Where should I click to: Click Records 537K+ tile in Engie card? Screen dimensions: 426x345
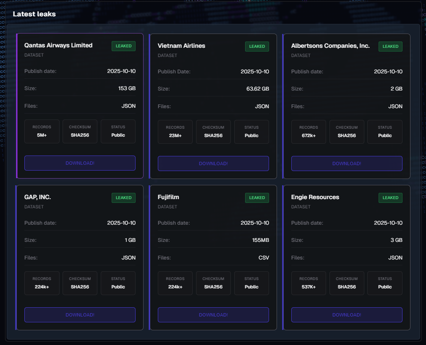coord(308,283)
